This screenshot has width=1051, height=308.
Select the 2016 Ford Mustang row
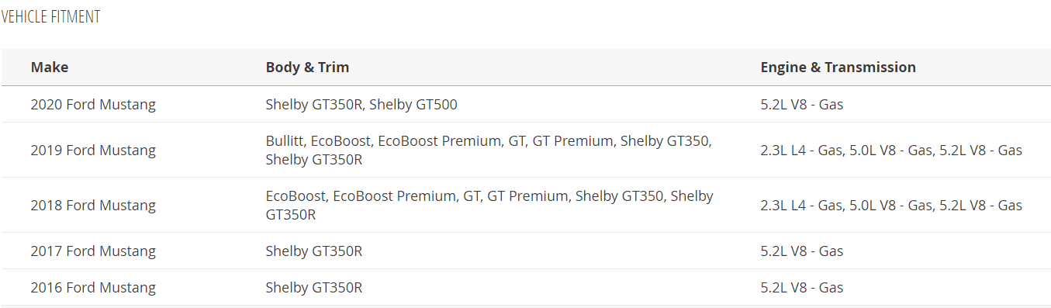[x=526, y=287]
